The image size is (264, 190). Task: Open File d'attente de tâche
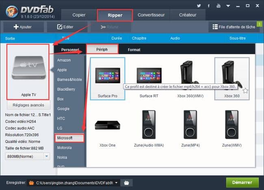[x=234, y=27]
